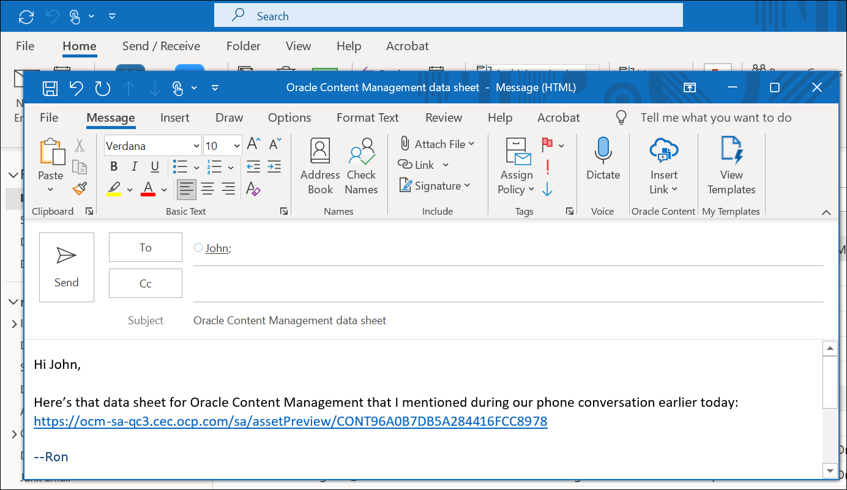Switch to the Insert tab
This screenshot has height=490, width=847.
tap(174, 117)
